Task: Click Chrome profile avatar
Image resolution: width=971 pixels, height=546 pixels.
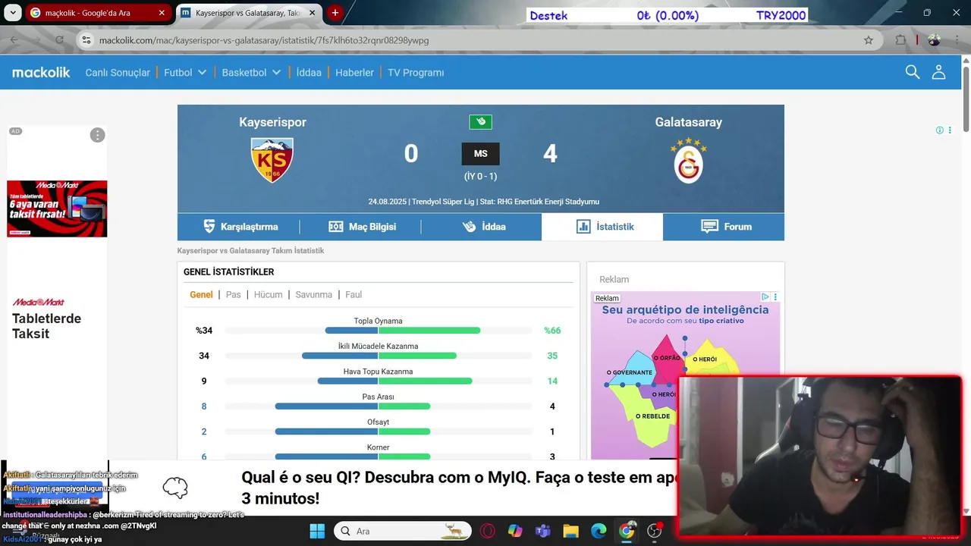Action: (x=934, y=40)
